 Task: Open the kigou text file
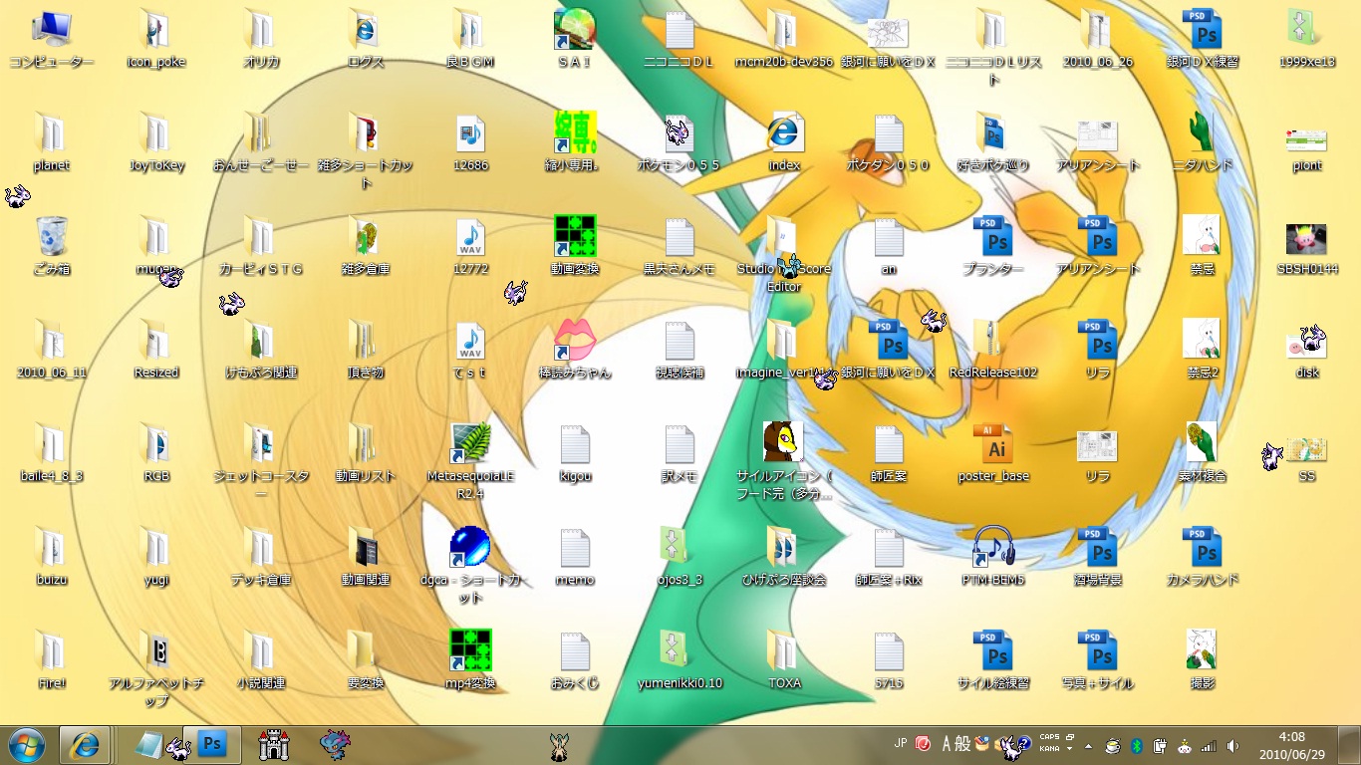[575, 454]
